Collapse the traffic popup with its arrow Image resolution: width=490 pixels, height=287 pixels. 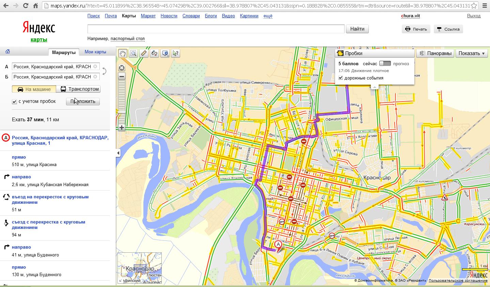pos(374,87)
